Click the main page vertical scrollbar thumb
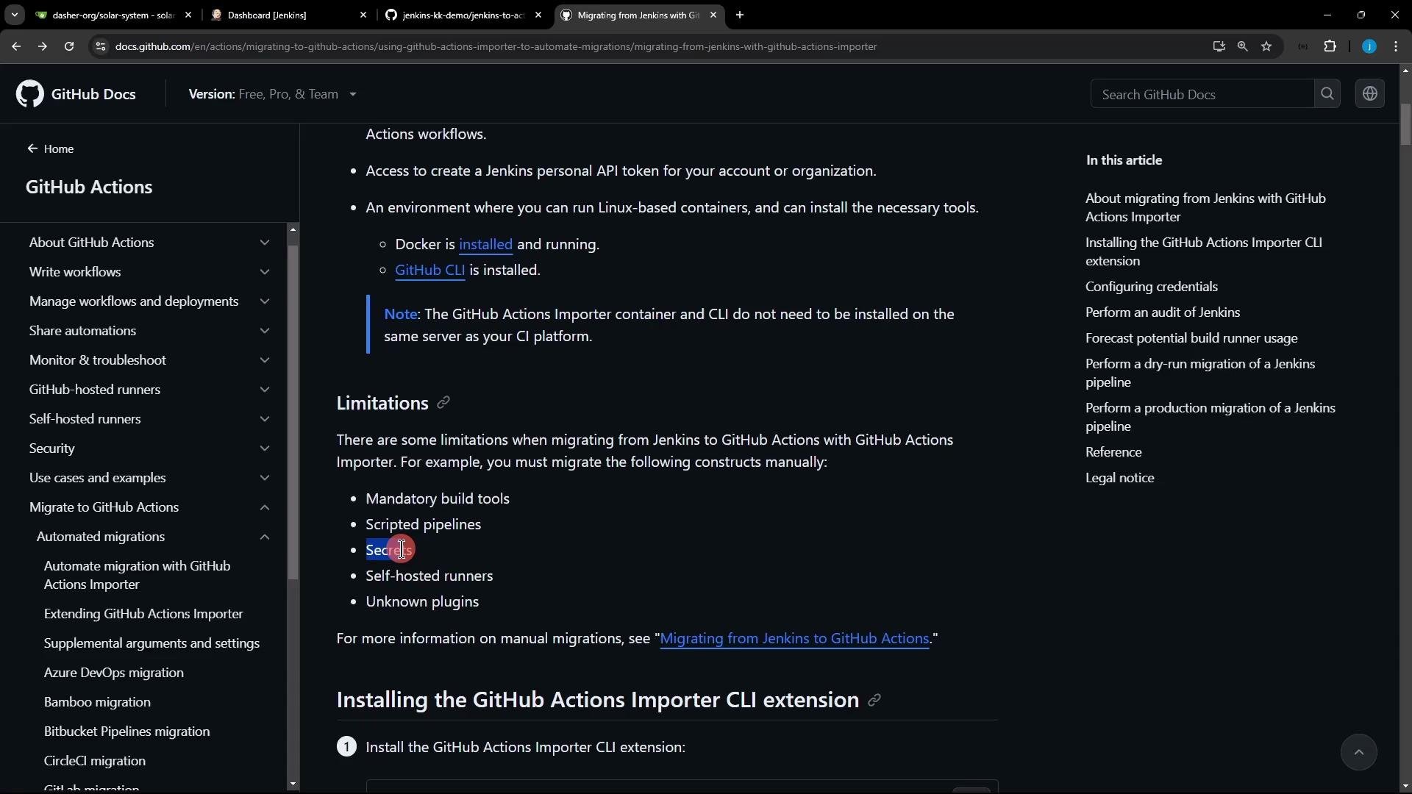1412x794 pixels. pos(1405,125)
